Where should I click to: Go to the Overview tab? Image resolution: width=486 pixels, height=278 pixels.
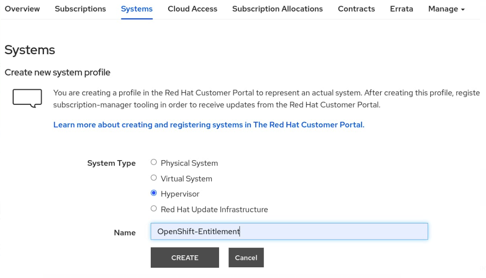click(22, 9)
